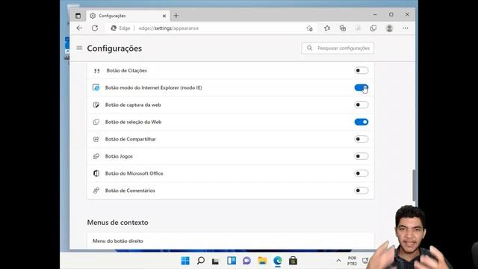478x269 pixels.
Task: Click the Internet Explorer mode row icon
Action: click(x=96, y=88)
